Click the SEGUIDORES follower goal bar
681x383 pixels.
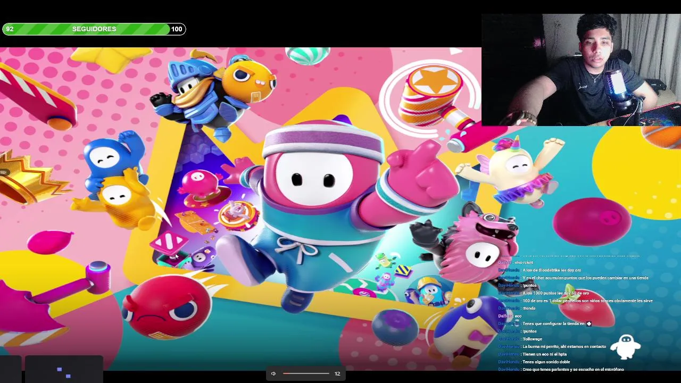point(94,29)
